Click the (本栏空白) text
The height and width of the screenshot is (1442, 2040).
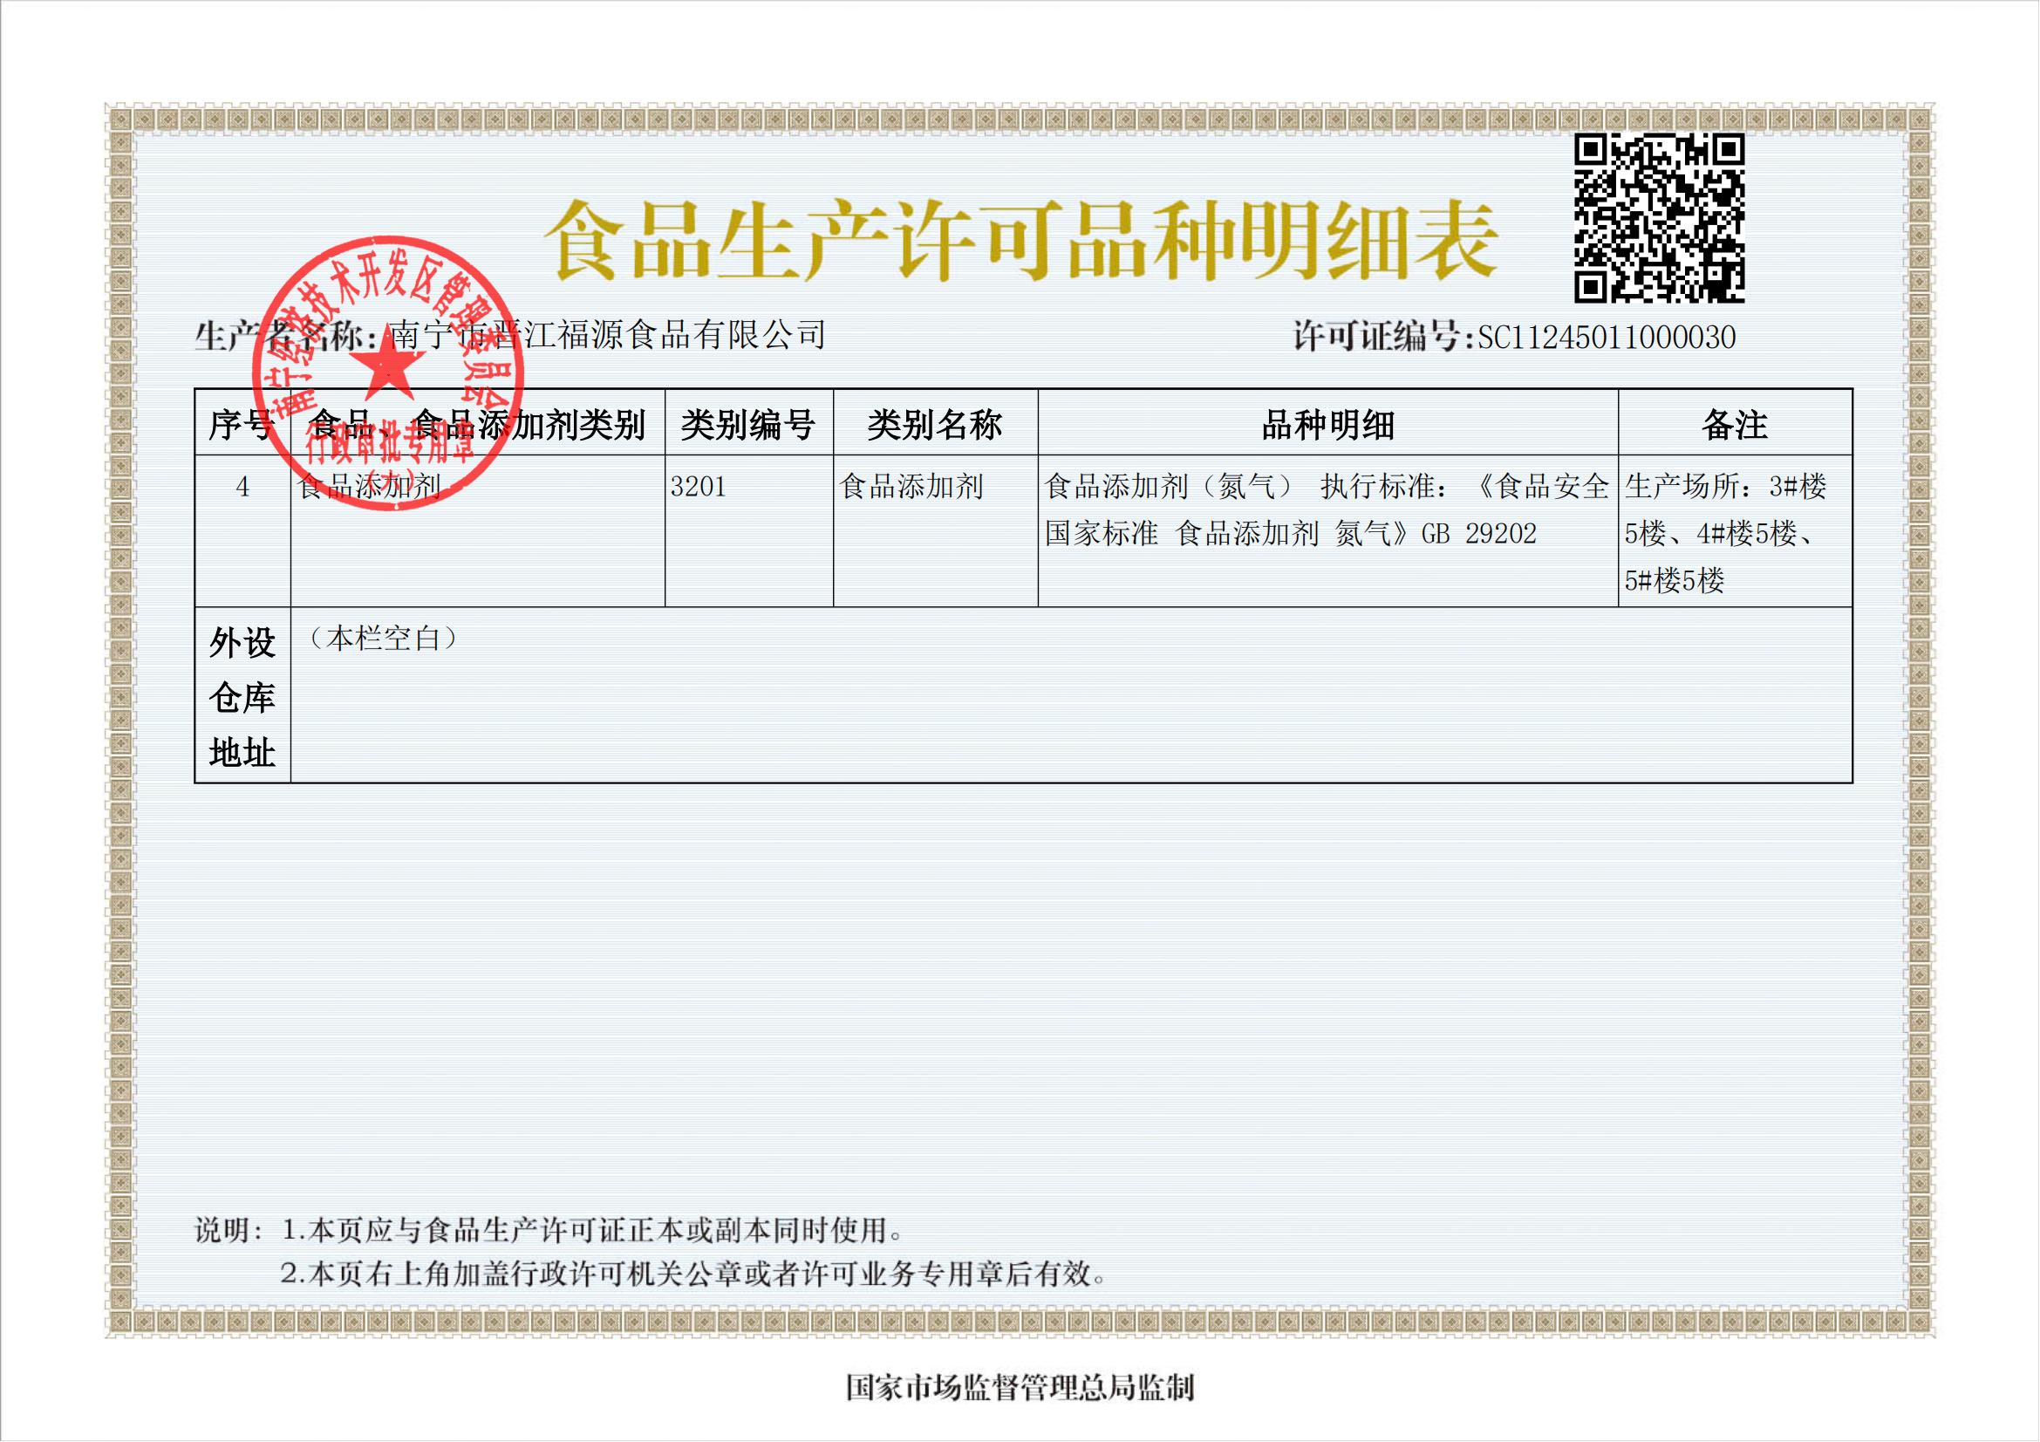[384, 638]
